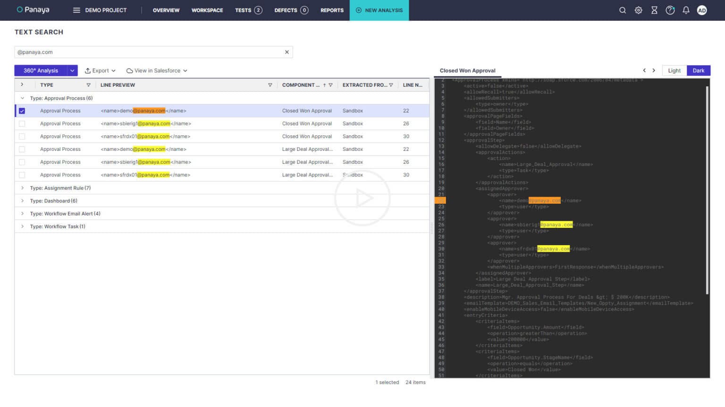Screen dimensions: 725x407
Task: Click the sort arrow on COMPONENT column
Action: coord(324,85)
